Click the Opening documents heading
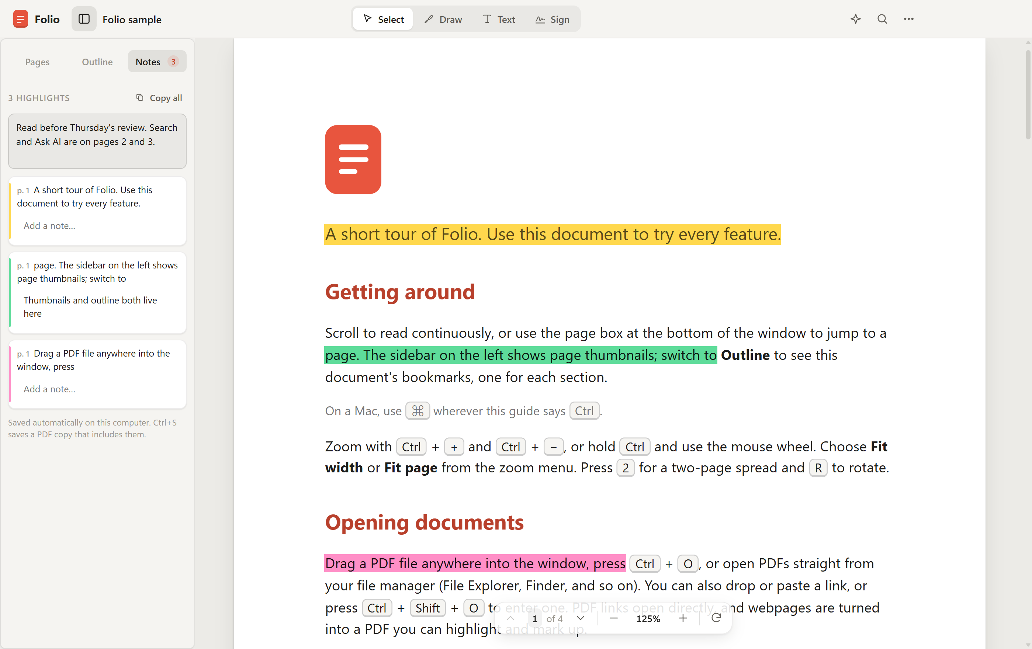This screenshot has height=649, width=1032. (x=424, y=522)
